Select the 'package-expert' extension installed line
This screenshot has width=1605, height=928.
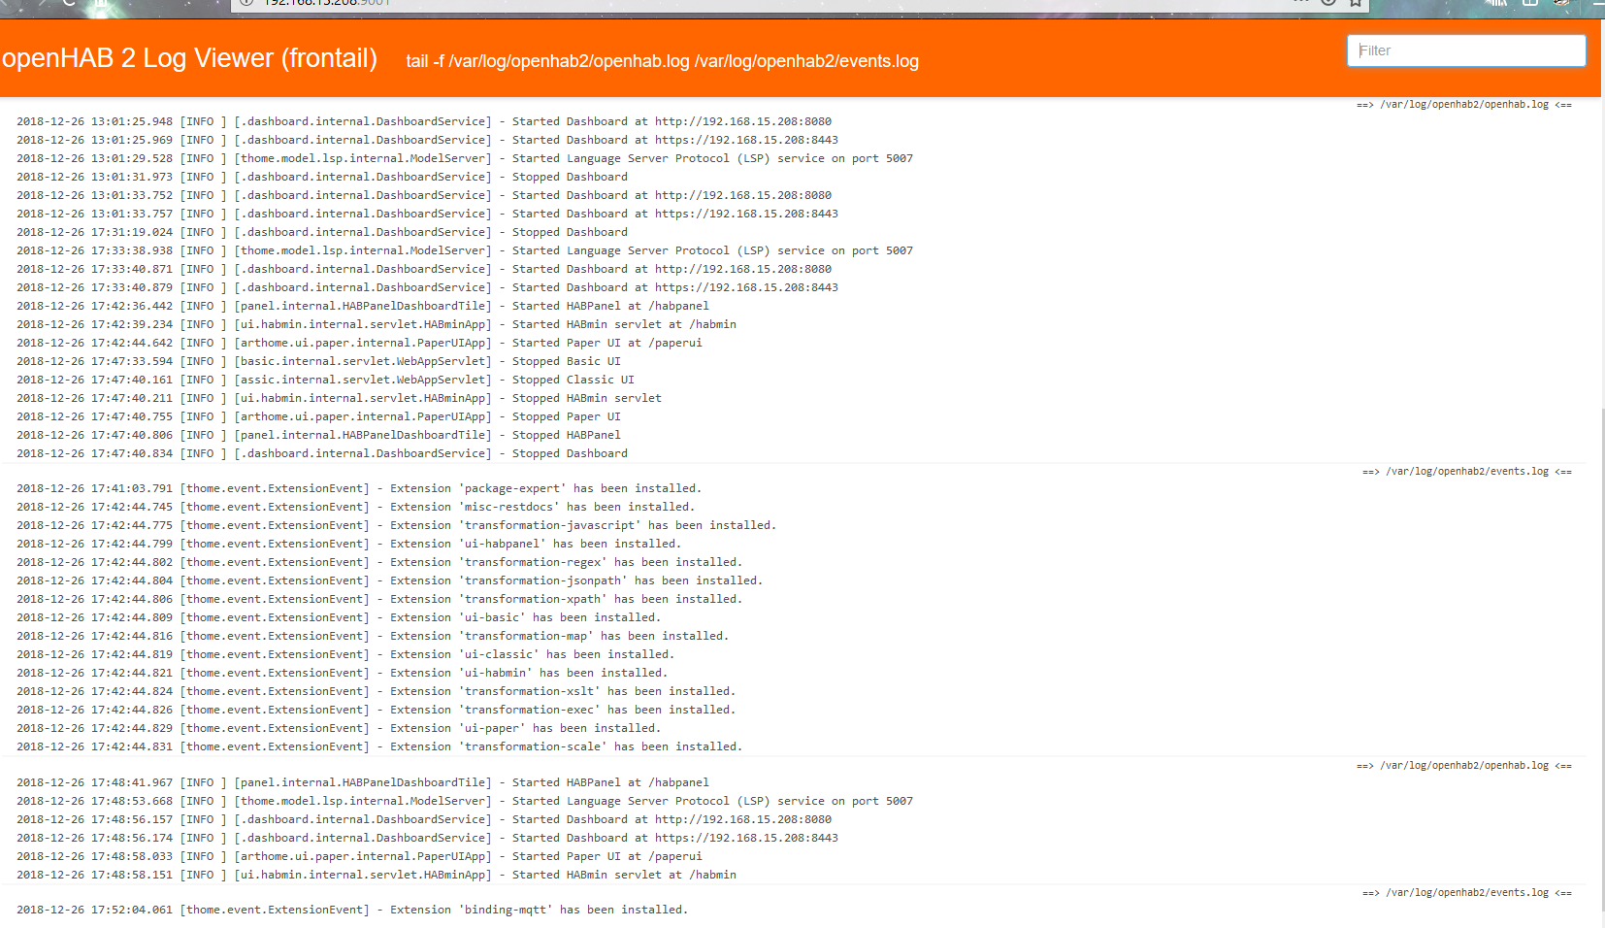pos(359,488)
